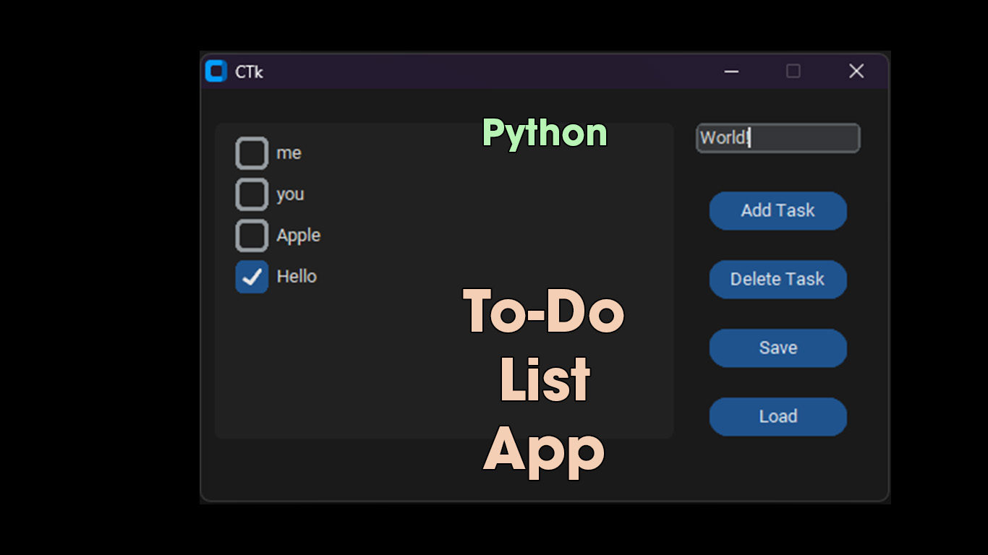Save the task list
This screenshot has width=988, height=555.
(778, 348)
